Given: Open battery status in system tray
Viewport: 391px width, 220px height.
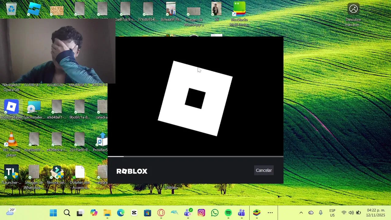Looking at the screenshot, I should tap(358, 213).
